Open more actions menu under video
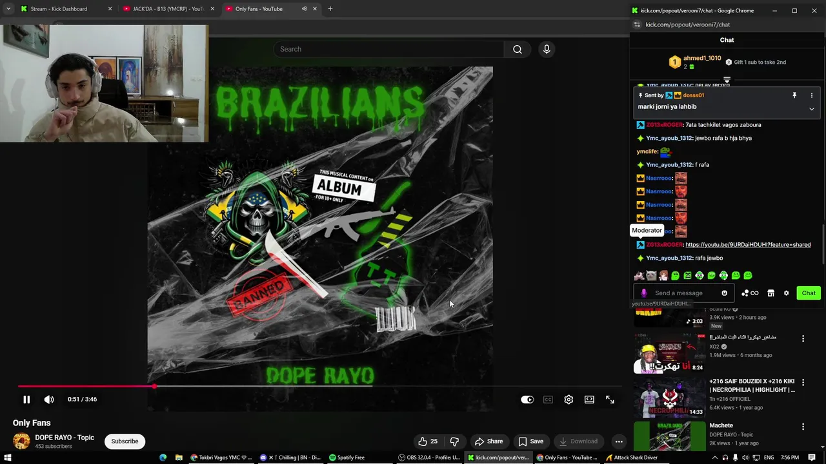 [619, 441]
